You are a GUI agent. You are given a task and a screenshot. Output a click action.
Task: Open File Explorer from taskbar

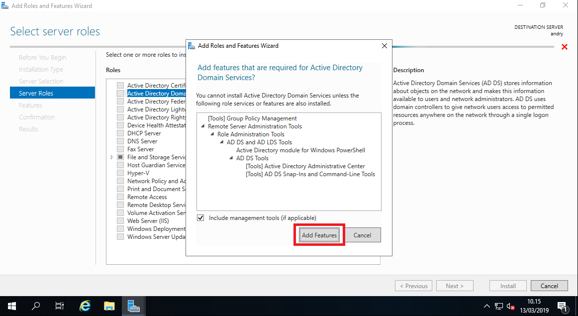click(x=109, y=306)
